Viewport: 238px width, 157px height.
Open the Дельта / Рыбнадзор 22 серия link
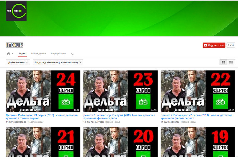point(196,116)
